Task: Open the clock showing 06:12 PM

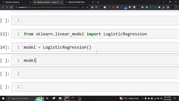Action: tap(167, 98)
